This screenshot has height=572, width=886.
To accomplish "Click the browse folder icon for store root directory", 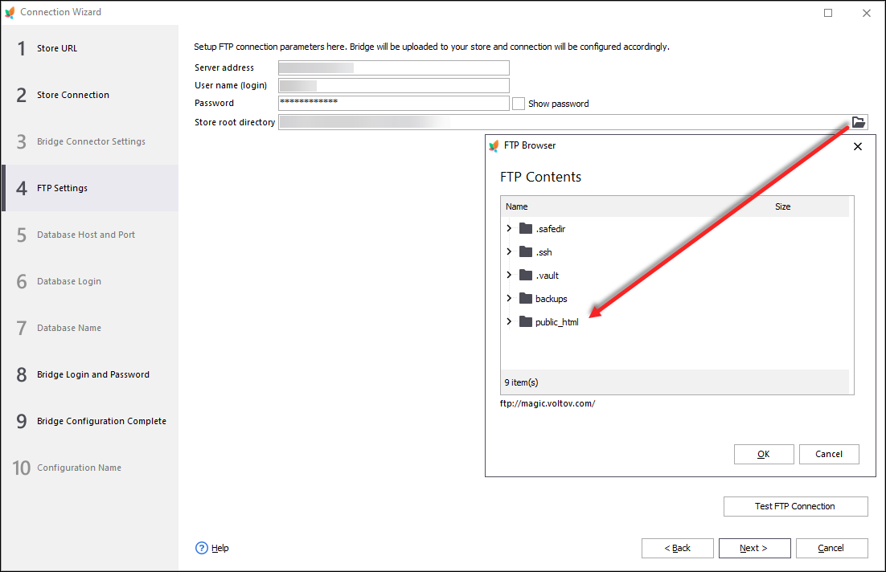I will [x=859, y=122].
